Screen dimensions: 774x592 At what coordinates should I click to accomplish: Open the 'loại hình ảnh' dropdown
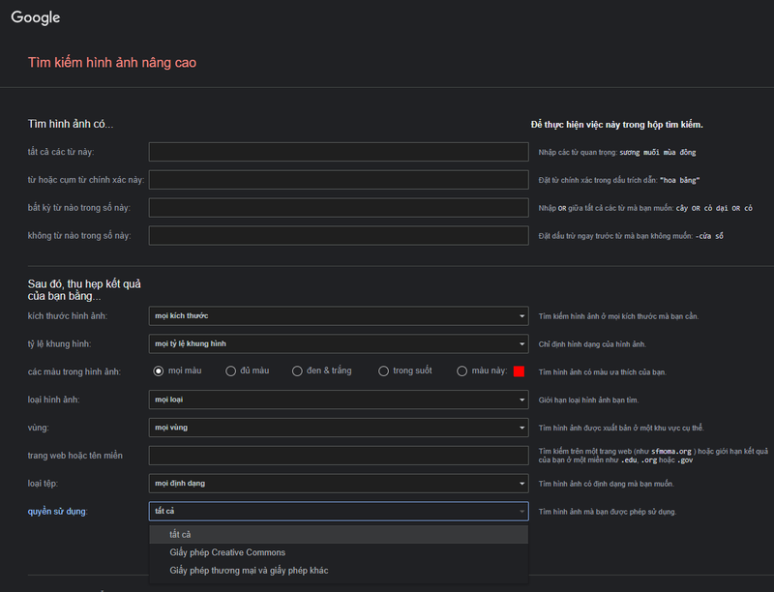click(339, 400)
